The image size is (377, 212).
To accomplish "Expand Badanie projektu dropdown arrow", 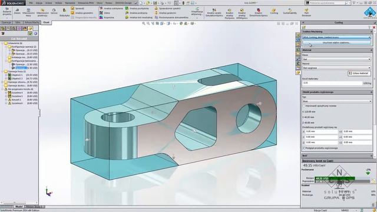I will tap(6, 18).
